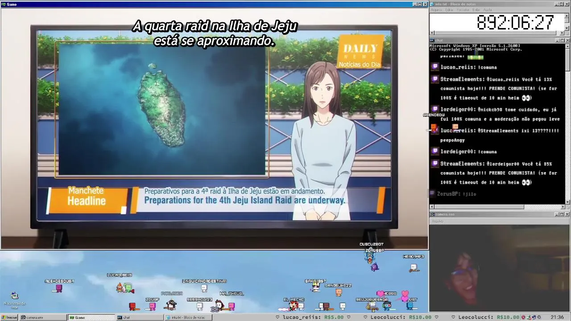571x321 pixels.
Task: Minimize the info.txt Notepad window
Action: click(x=557, y=4)
